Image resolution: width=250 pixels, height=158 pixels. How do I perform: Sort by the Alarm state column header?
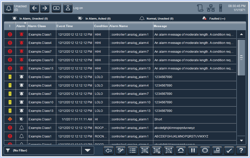[22, 26]
